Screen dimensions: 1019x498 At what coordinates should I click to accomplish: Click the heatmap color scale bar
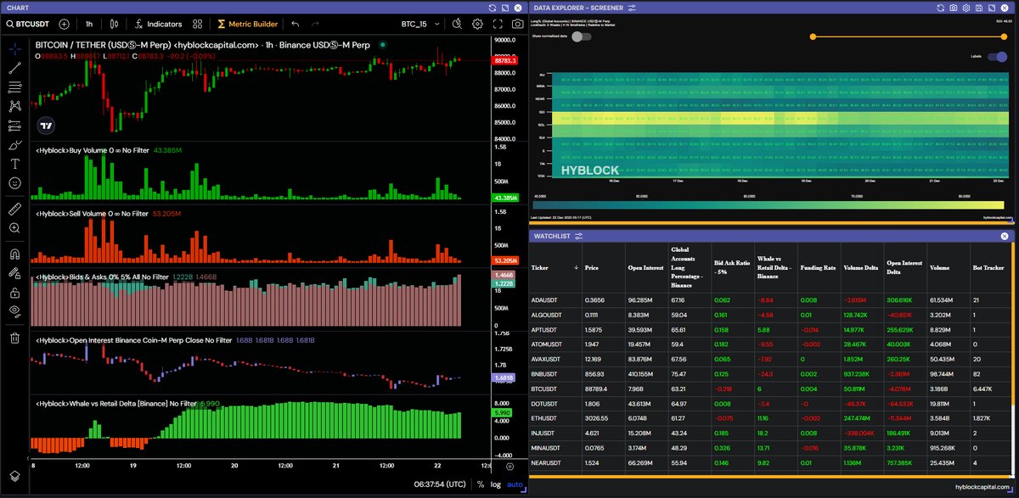(x=768, y=205)
